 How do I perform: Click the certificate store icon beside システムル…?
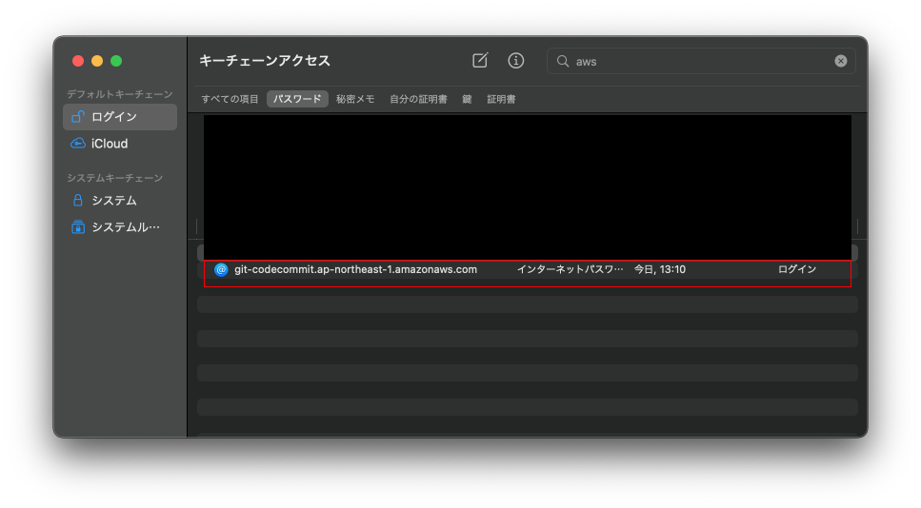[77, 226]
